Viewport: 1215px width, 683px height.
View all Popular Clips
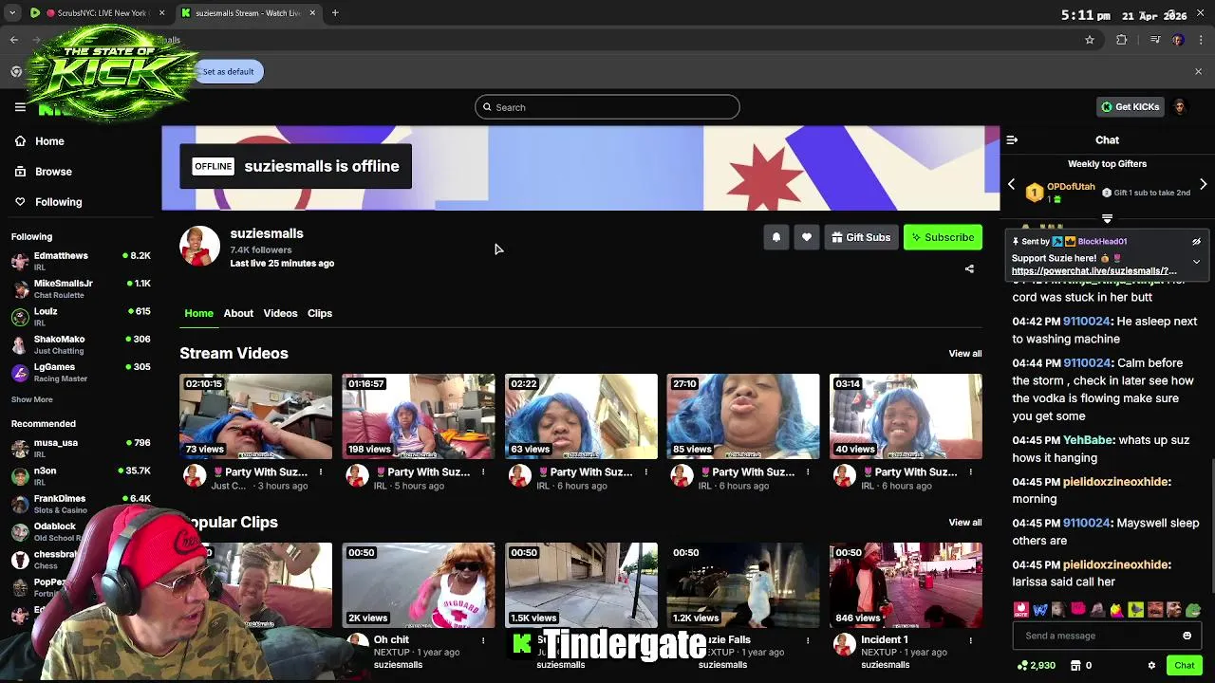point(965,523)
